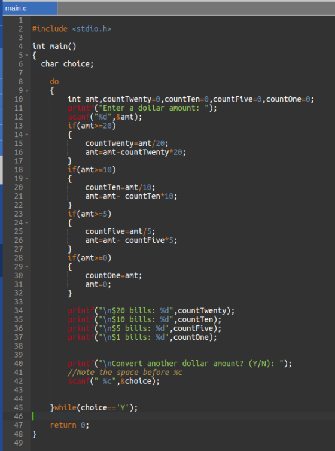
Task: Click line number 38 in the gutter
Action: [19, 346]
